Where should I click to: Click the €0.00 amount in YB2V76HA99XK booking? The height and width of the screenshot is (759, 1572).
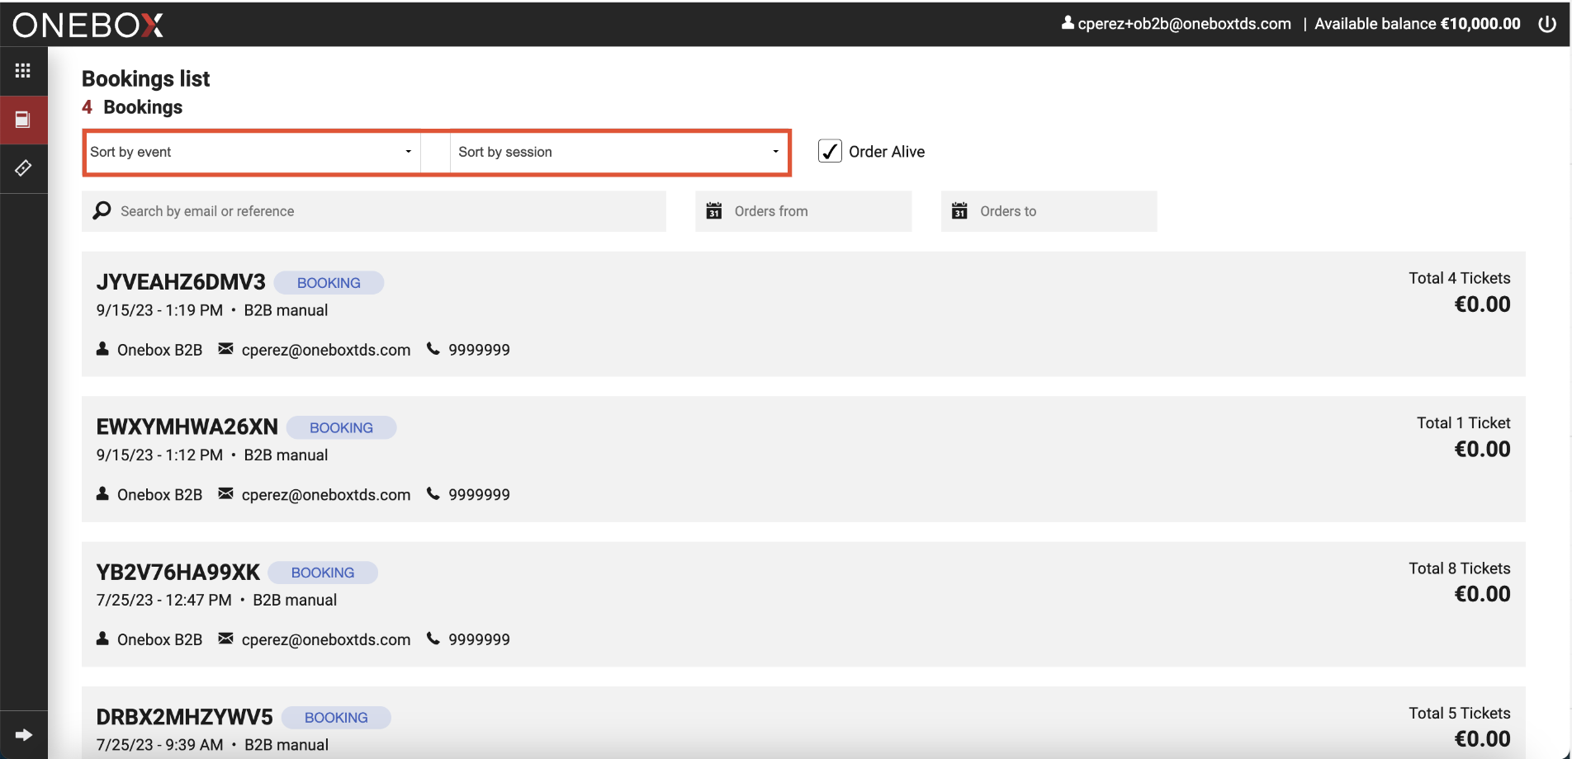pos(1482,594)
